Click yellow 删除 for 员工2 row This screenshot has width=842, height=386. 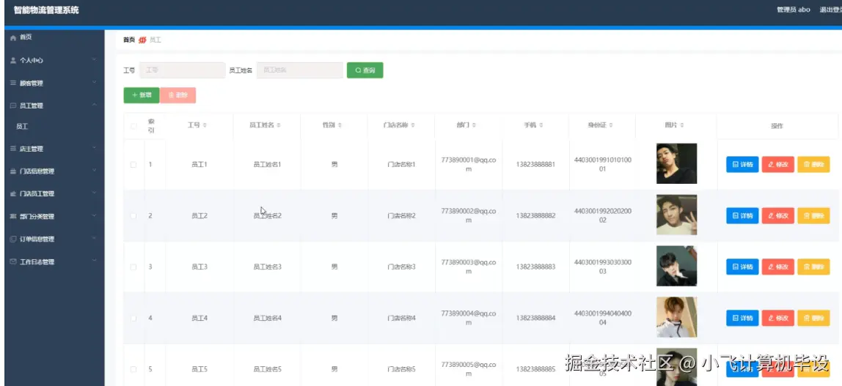813,216
